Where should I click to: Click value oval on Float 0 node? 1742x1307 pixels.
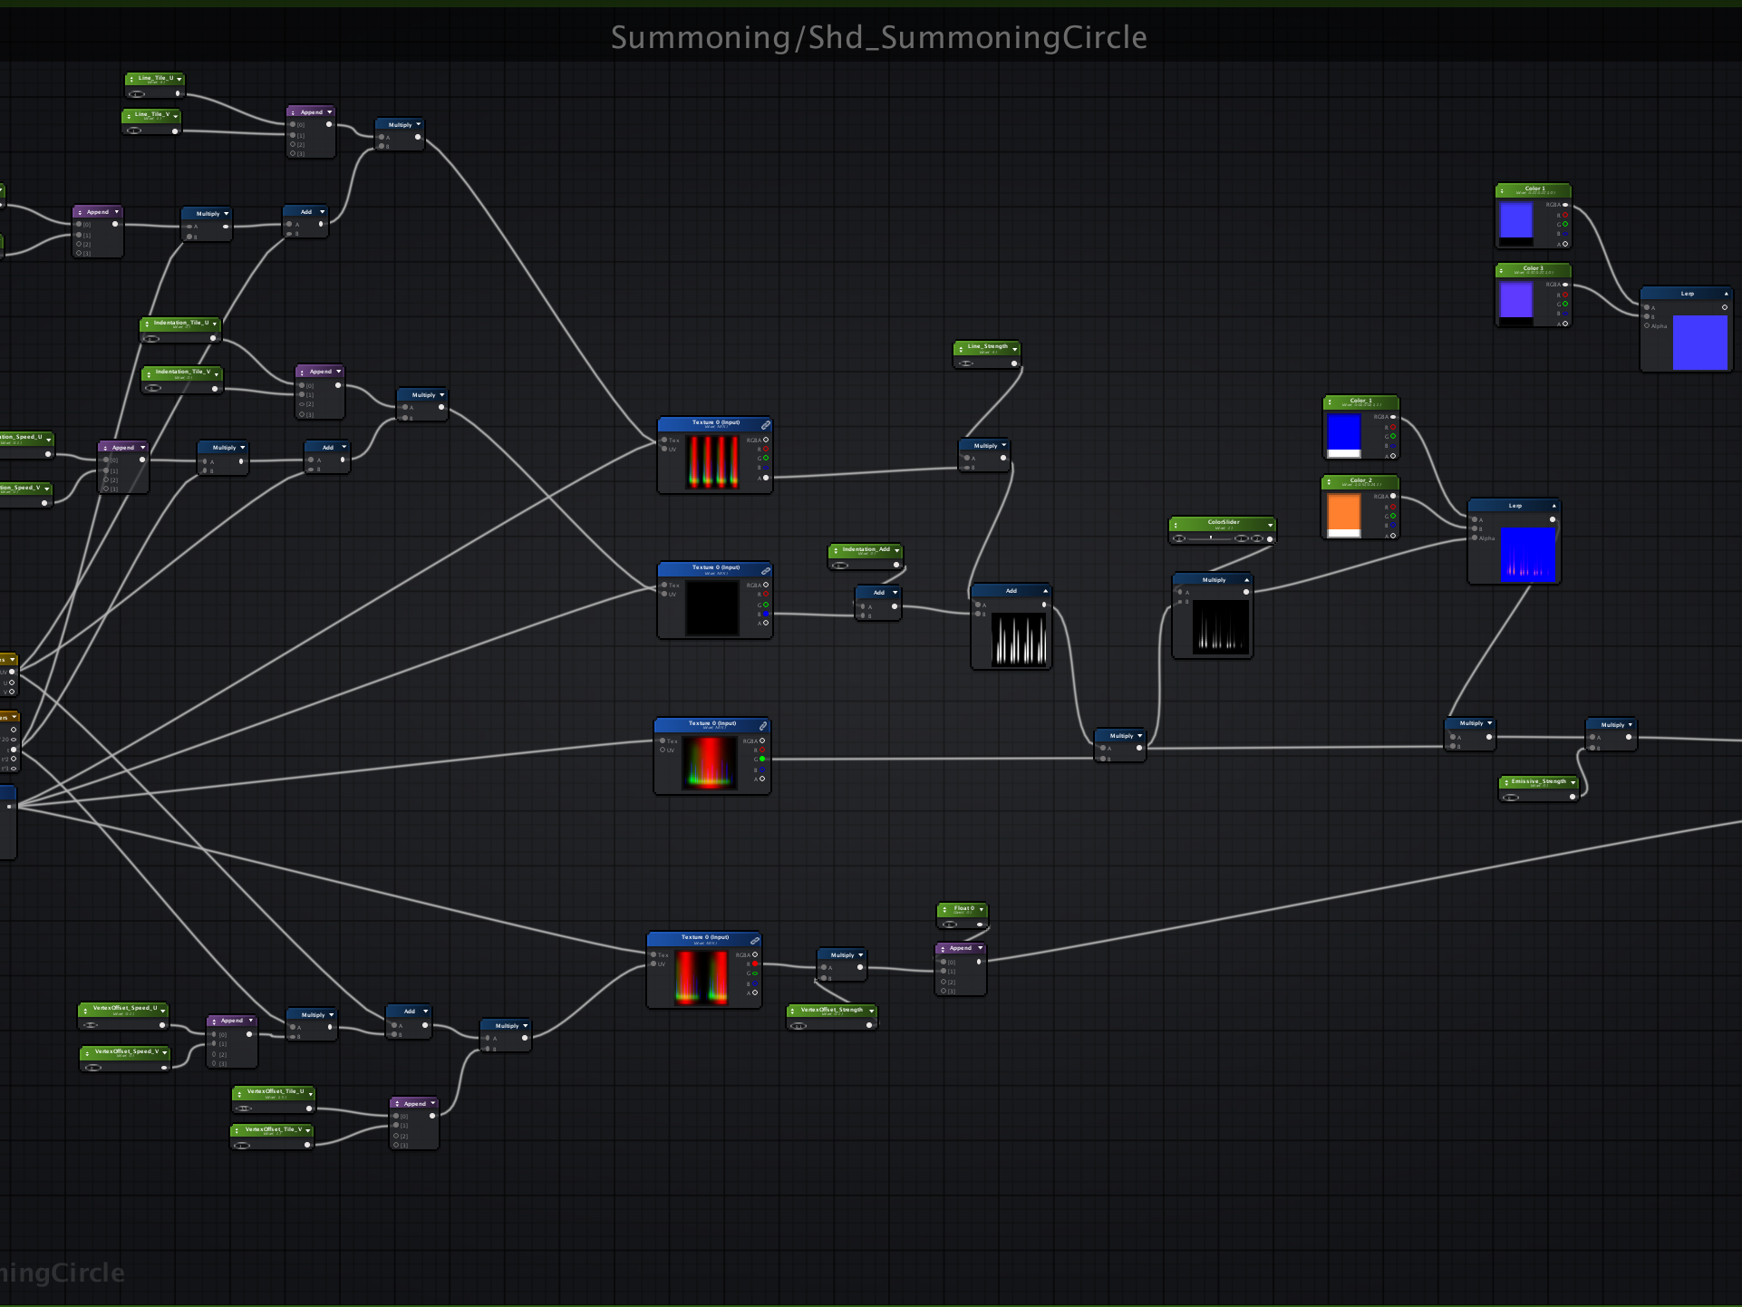point(949,925)
